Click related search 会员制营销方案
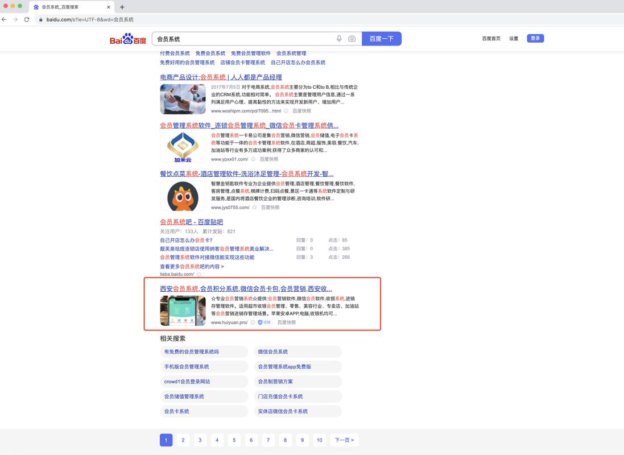 coord(297,382)
